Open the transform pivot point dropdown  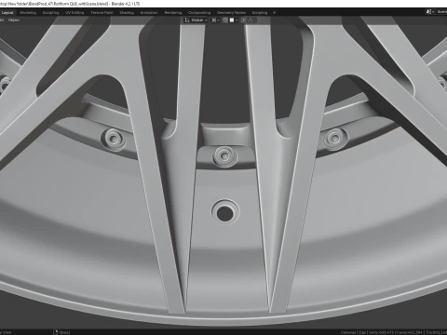(215, 20)
